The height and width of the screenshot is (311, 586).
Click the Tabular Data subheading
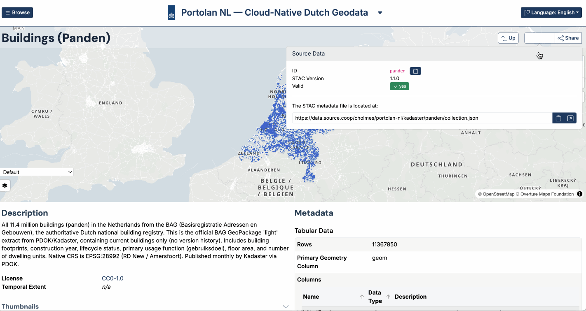coord(314,231)
